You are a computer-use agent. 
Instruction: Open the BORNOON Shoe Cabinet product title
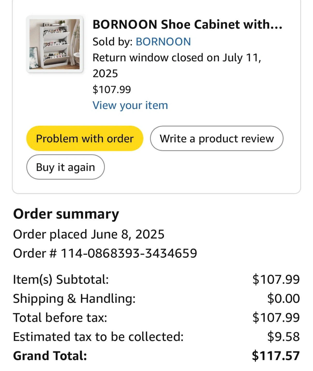(187, 25)
